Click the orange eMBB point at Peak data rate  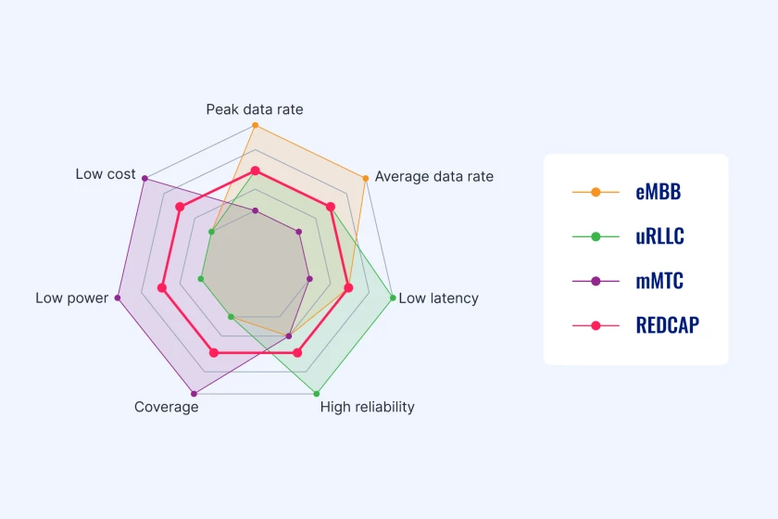tap(256, 125)
